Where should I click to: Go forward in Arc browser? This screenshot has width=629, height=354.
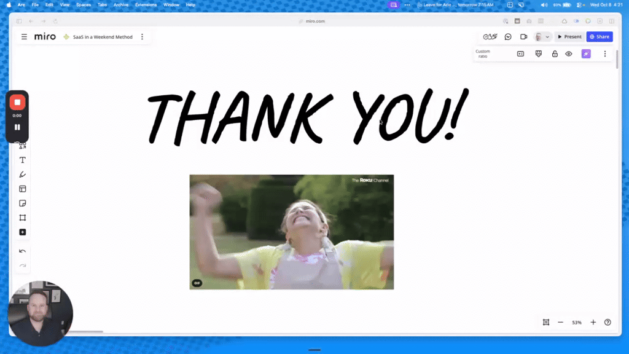(x=44, y=22)
